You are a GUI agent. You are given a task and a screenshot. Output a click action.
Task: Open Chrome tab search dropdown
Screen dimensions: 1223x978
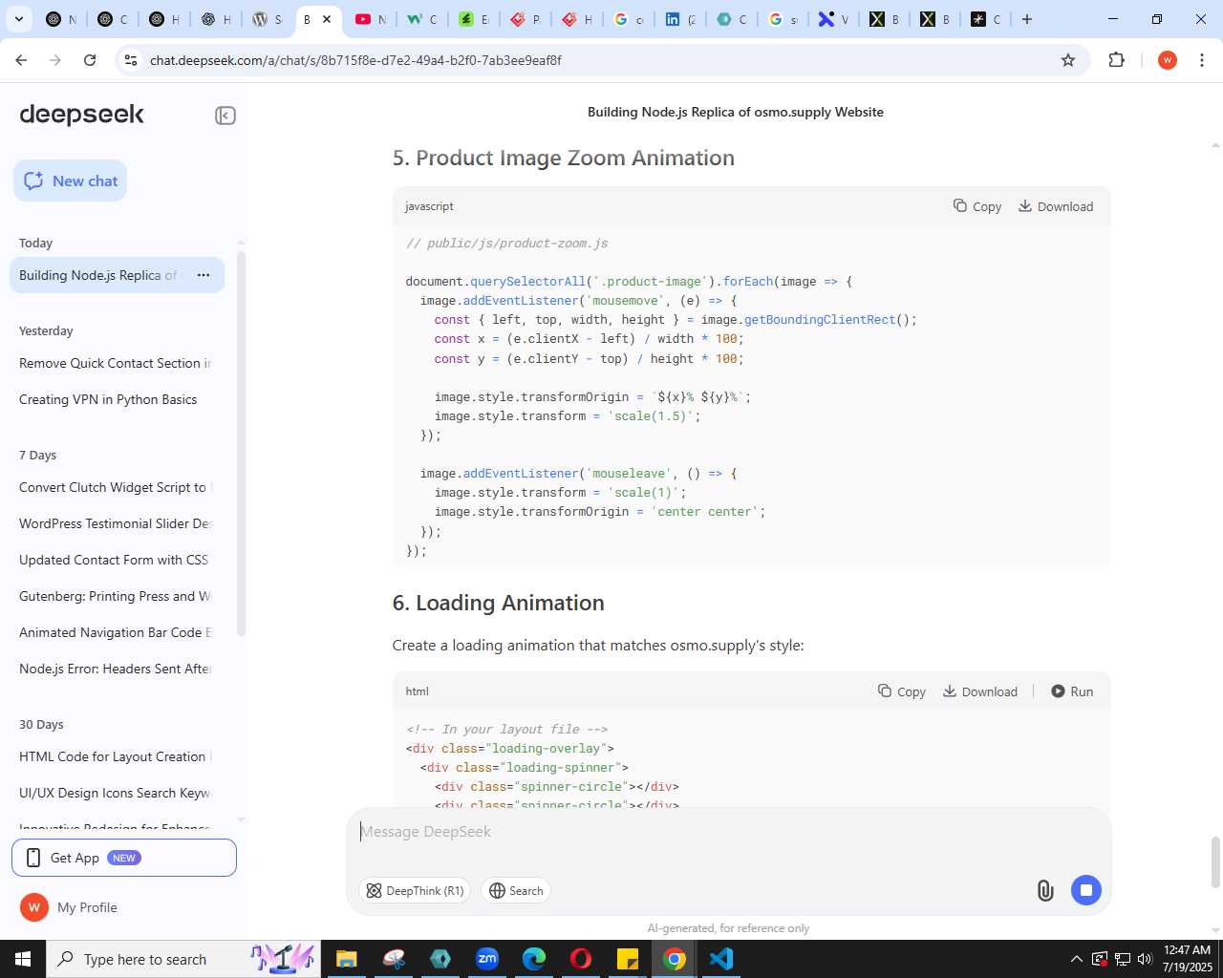pos(18,19)
